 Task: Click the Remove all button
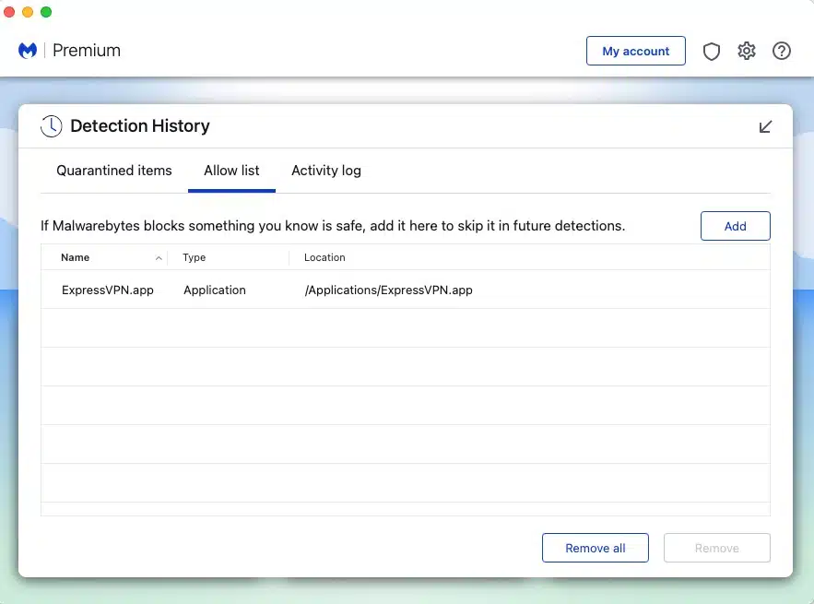tap(595, 548)
